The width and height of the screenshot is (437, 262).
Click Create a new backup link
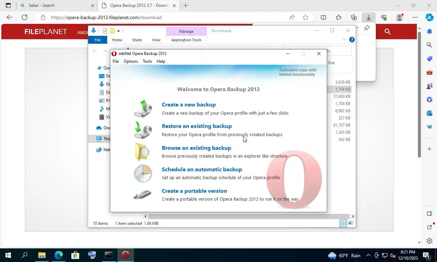[x=189, y=105]
